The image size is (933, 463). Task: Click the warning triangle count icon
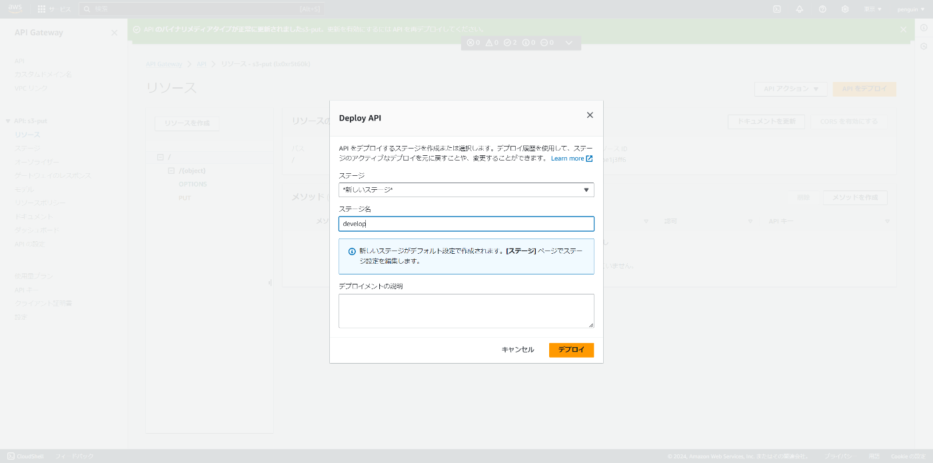(489, 43)
